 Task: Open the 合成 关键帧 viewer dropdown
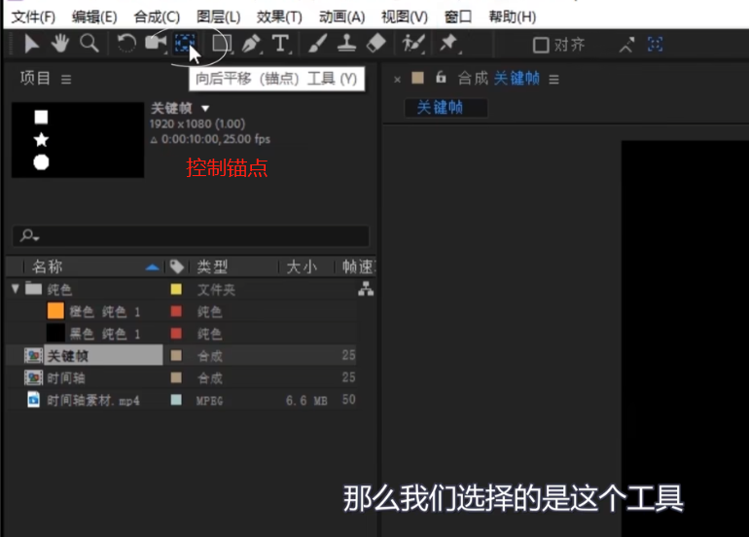pos(499,78)
